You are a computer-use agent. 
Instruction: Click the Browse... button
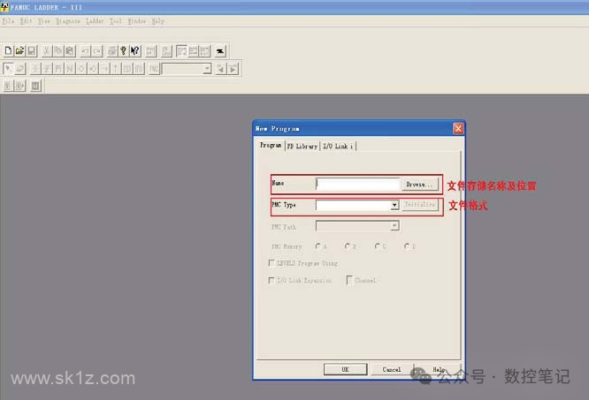click(x=419, y=184)
